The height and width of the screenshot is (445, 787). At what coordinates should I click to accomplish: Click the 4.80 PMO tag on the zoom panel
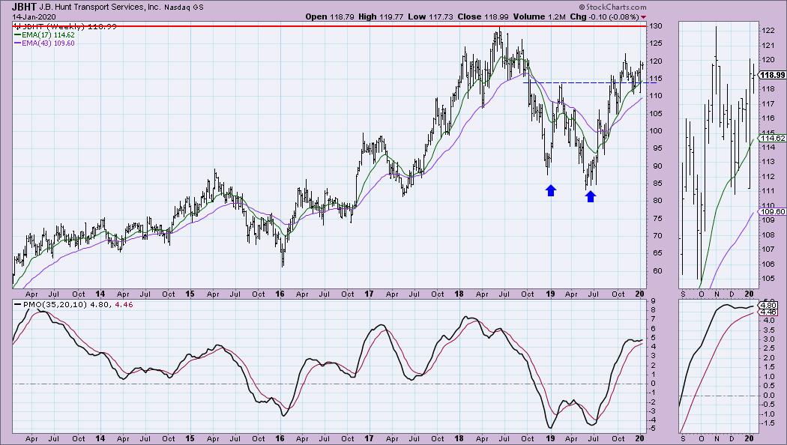[x=769, y=305]
